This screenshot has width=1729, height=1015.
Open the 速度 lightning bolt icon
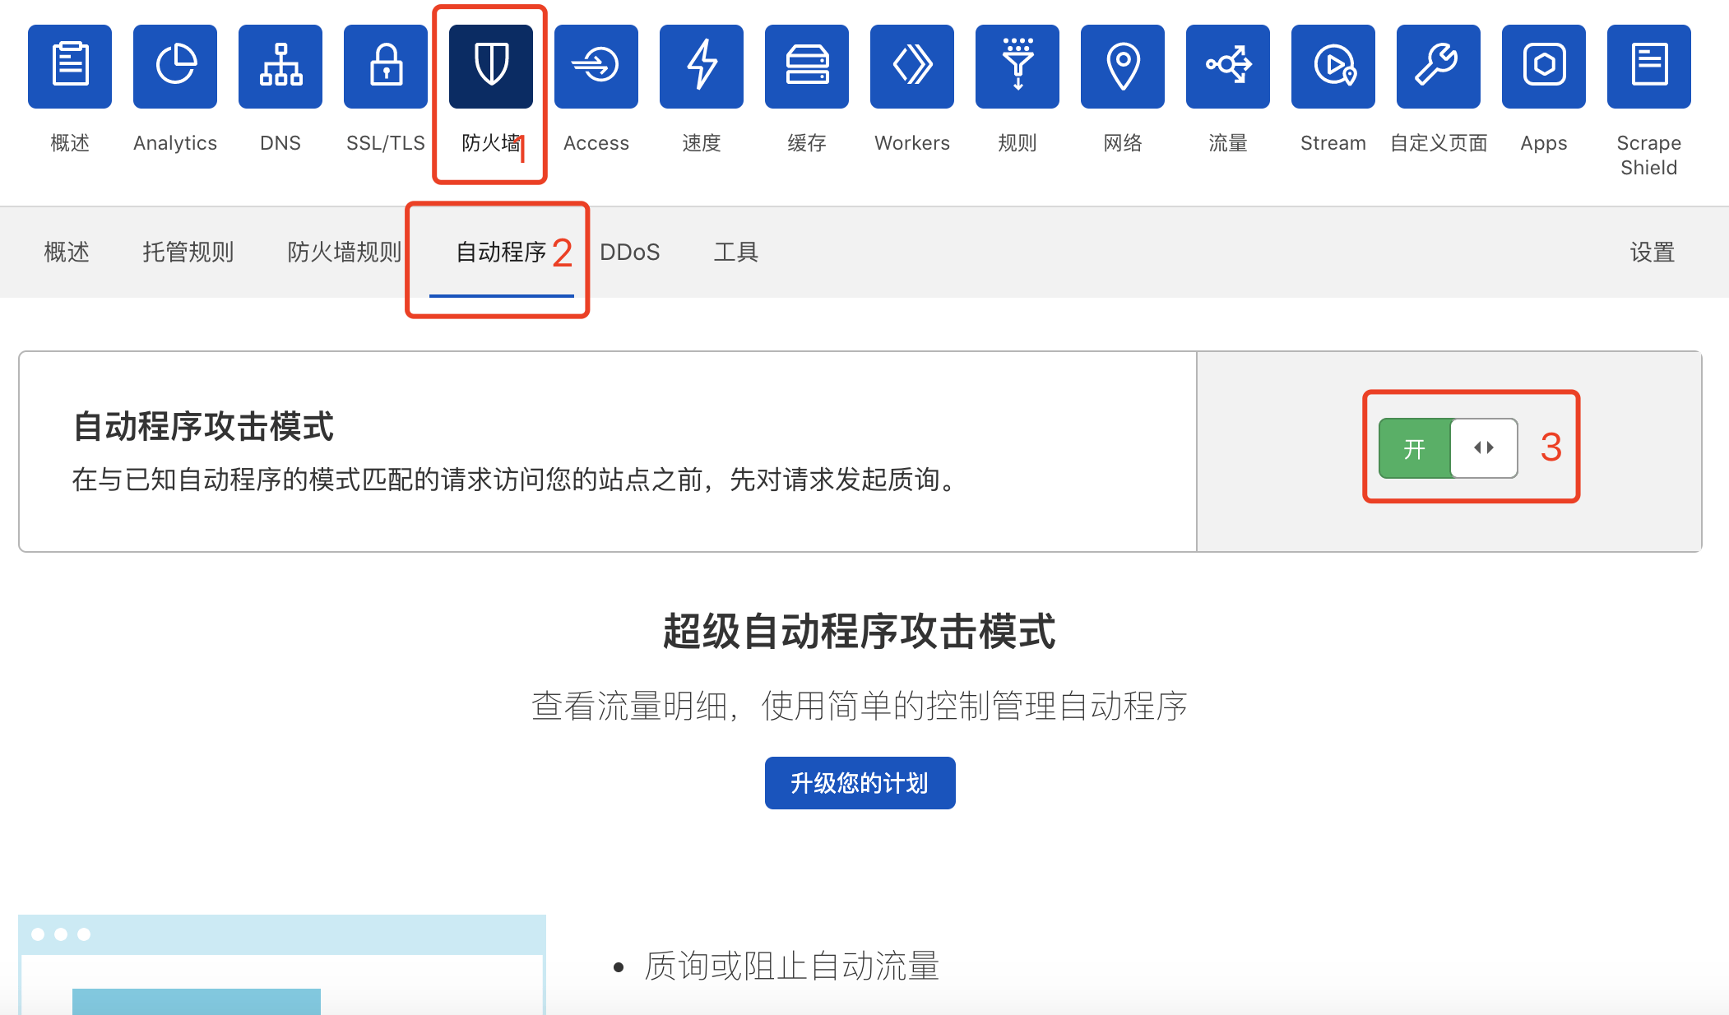click(702, 67)
